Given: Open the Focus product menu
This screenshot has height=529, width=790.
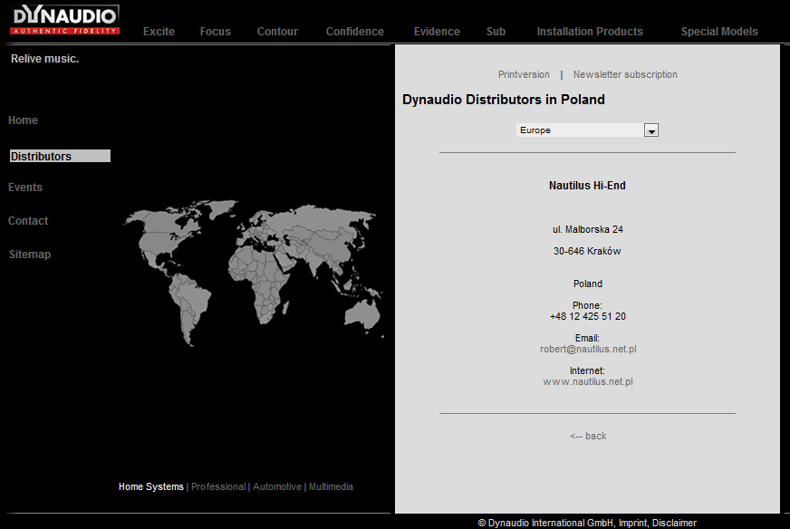Looking at the screenshot, I should (215, 32).
